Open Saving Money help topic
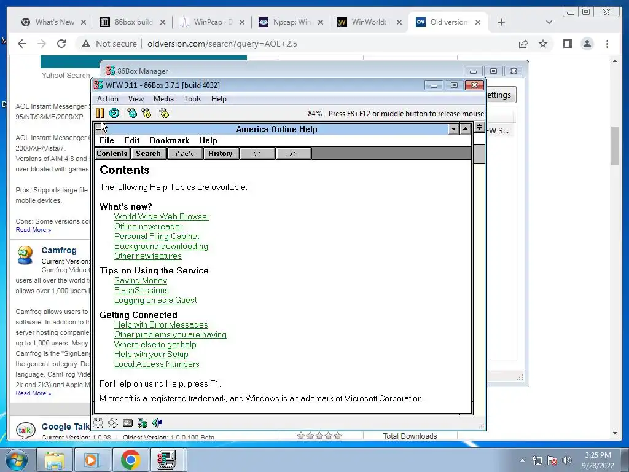The height and width of the screenshot is (472, 629). tap(141, 280)
